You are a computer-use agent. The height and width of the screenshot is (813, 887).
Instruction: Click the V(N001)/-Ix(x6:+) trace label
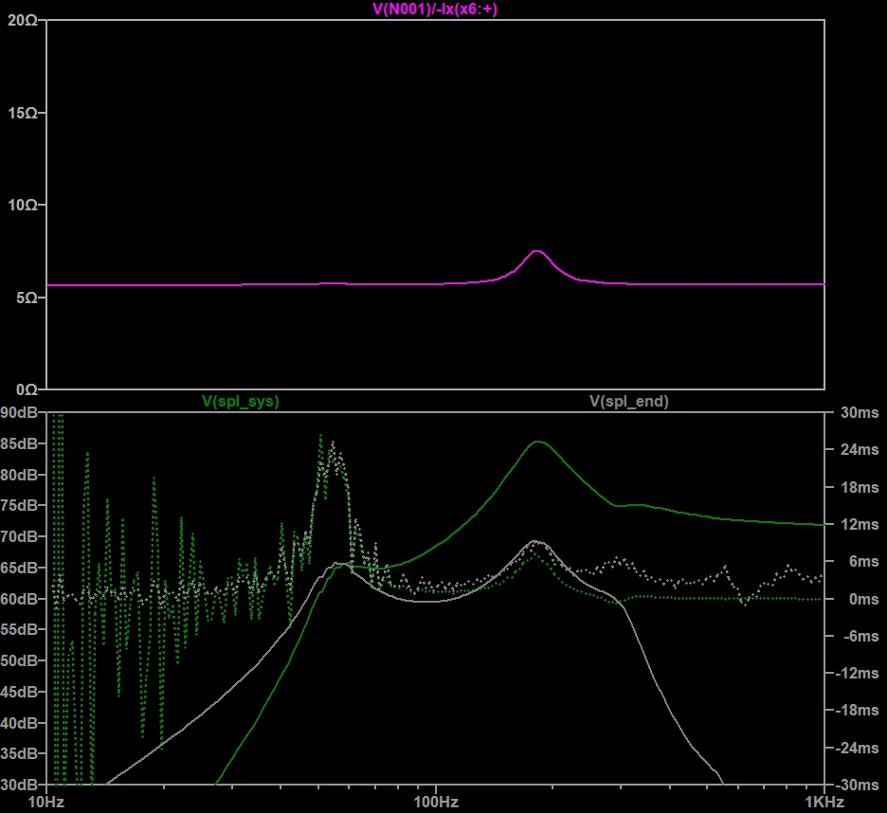point(436,9)
